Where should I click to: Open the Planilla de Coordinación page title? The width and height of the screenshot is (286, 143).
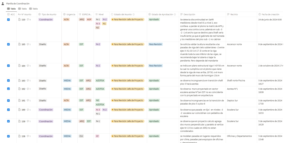click(18, 4)
